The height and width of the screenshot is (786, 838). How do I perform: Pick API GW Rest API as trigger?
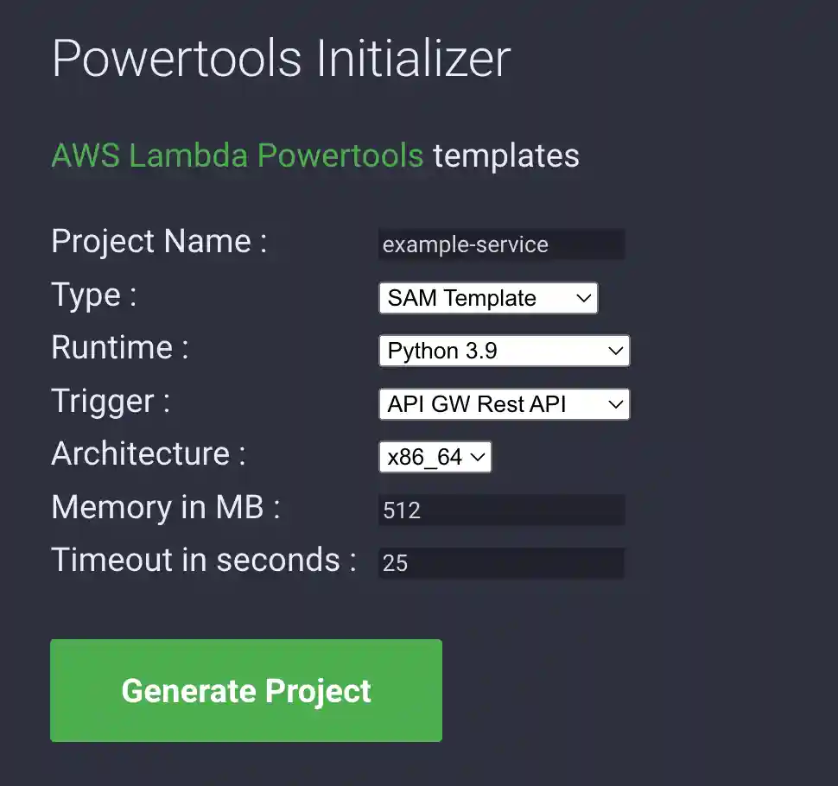(504, 403)
